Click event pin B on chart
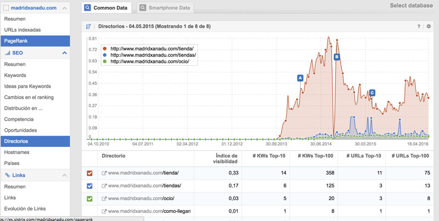 [x=337, y=57]
